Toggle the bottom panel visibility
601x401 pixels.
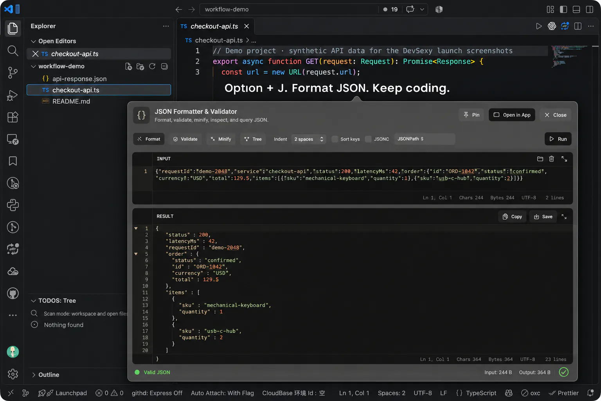click(576, 9)
